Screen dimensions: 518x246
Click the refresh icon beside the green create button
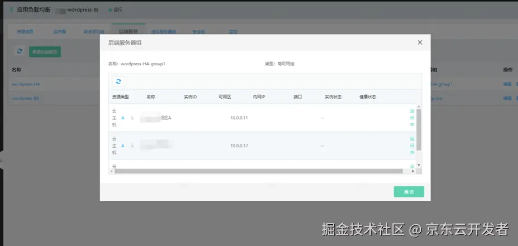(20, 51)
